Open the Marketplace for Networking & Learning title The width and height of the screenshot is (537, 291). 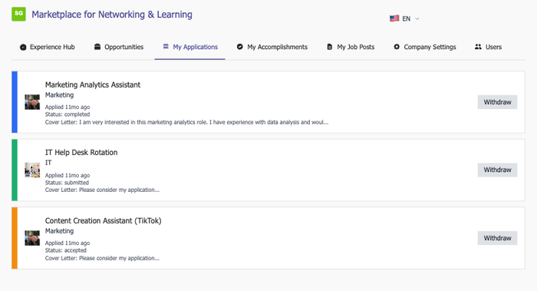tap(112, 15)
